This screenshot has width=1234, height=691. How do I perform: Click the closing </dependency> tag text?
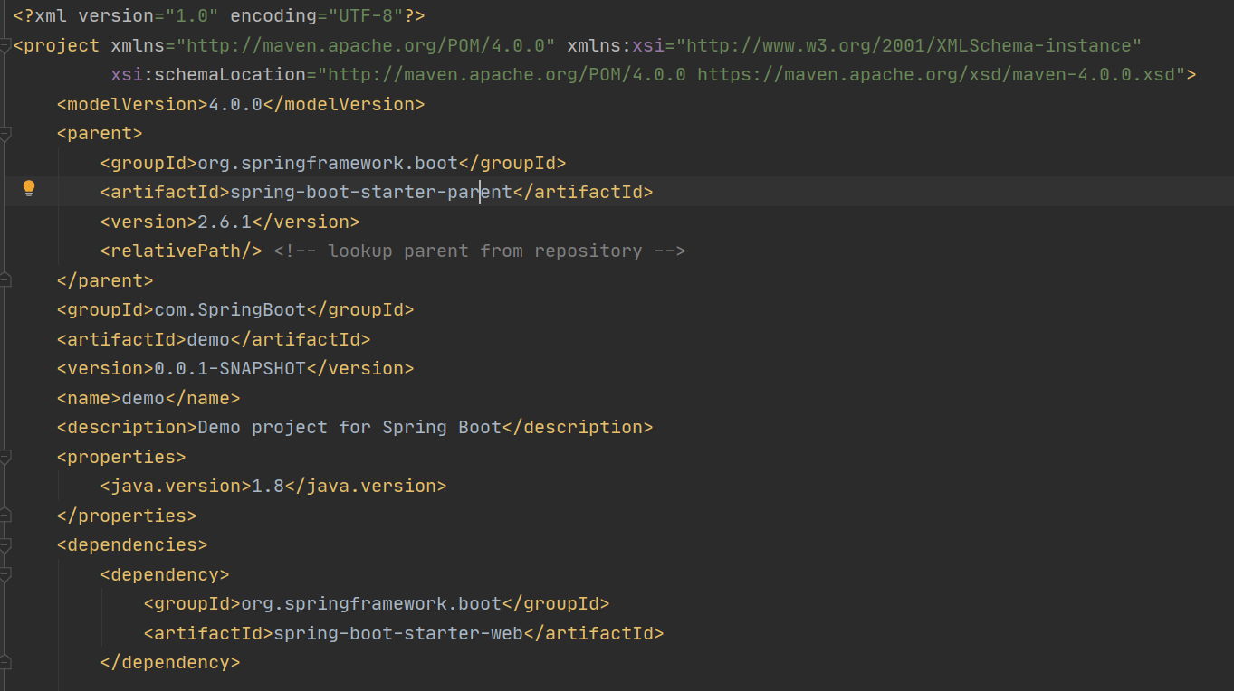tap(170, 663)
